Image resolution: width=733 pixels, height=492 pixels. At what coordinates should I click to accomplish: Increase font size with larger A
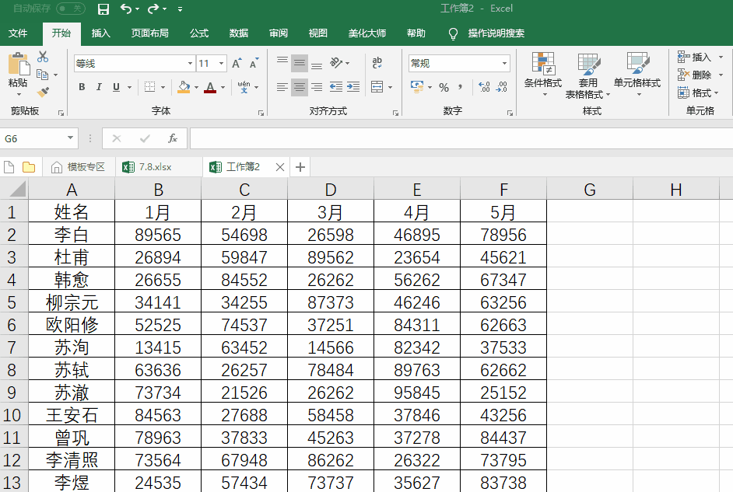[x=237, y=63]
